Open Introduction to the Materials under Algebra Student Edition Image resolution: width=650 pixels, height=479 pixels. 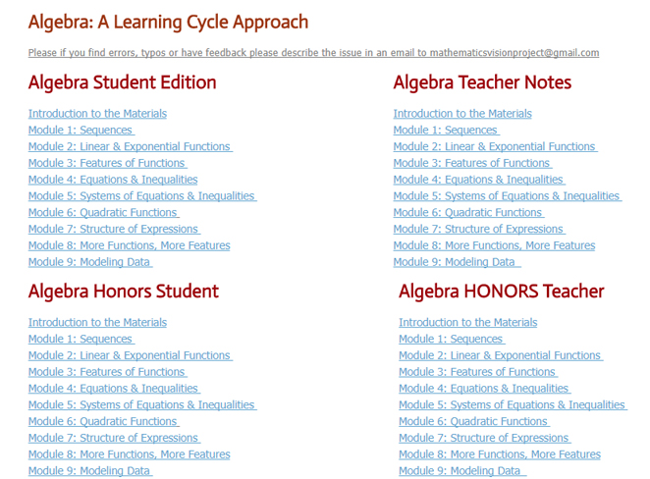click(x=97, y=114)
